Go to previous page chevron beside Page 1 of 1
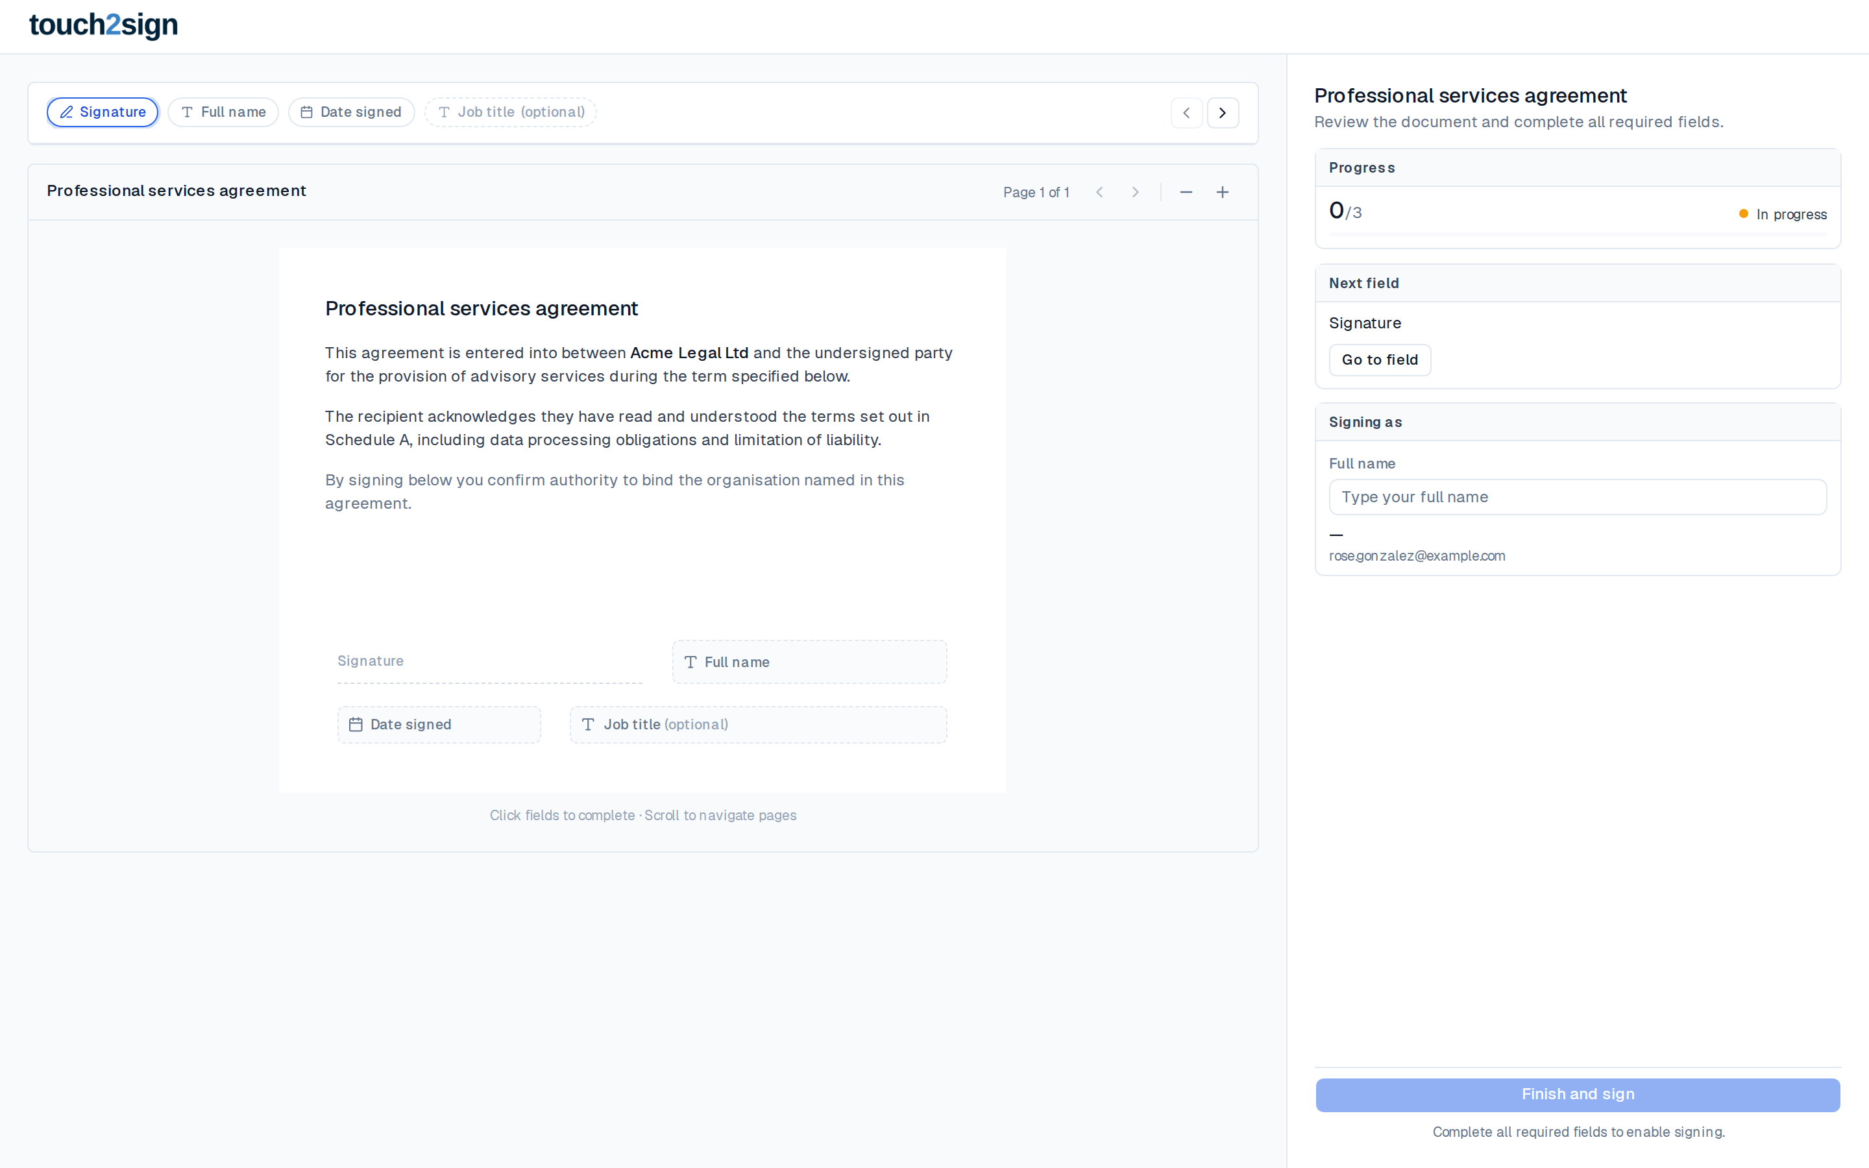The height and width of the screenshot is (1168, 1869). [1099, 192]
